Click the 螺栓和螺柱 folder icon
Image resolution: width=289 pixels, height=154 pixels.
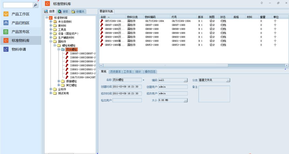click(59, 45)
